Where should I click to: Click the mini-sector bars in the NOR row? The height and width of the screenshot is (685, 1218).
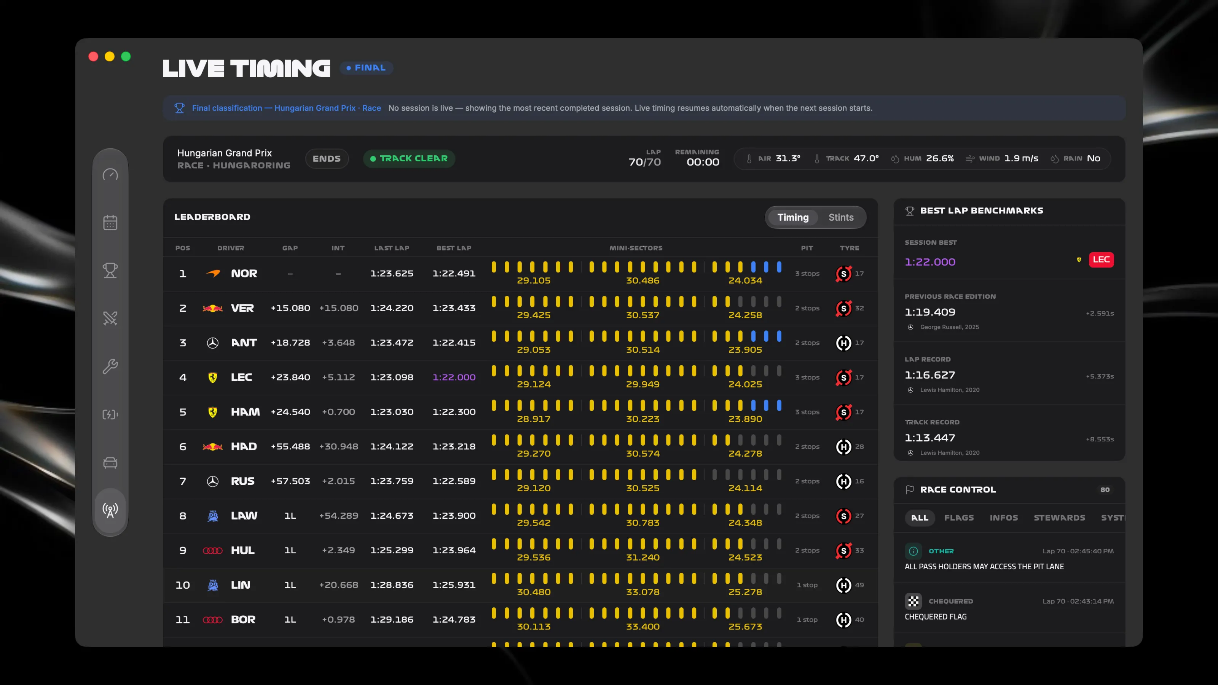pos(636,268)
